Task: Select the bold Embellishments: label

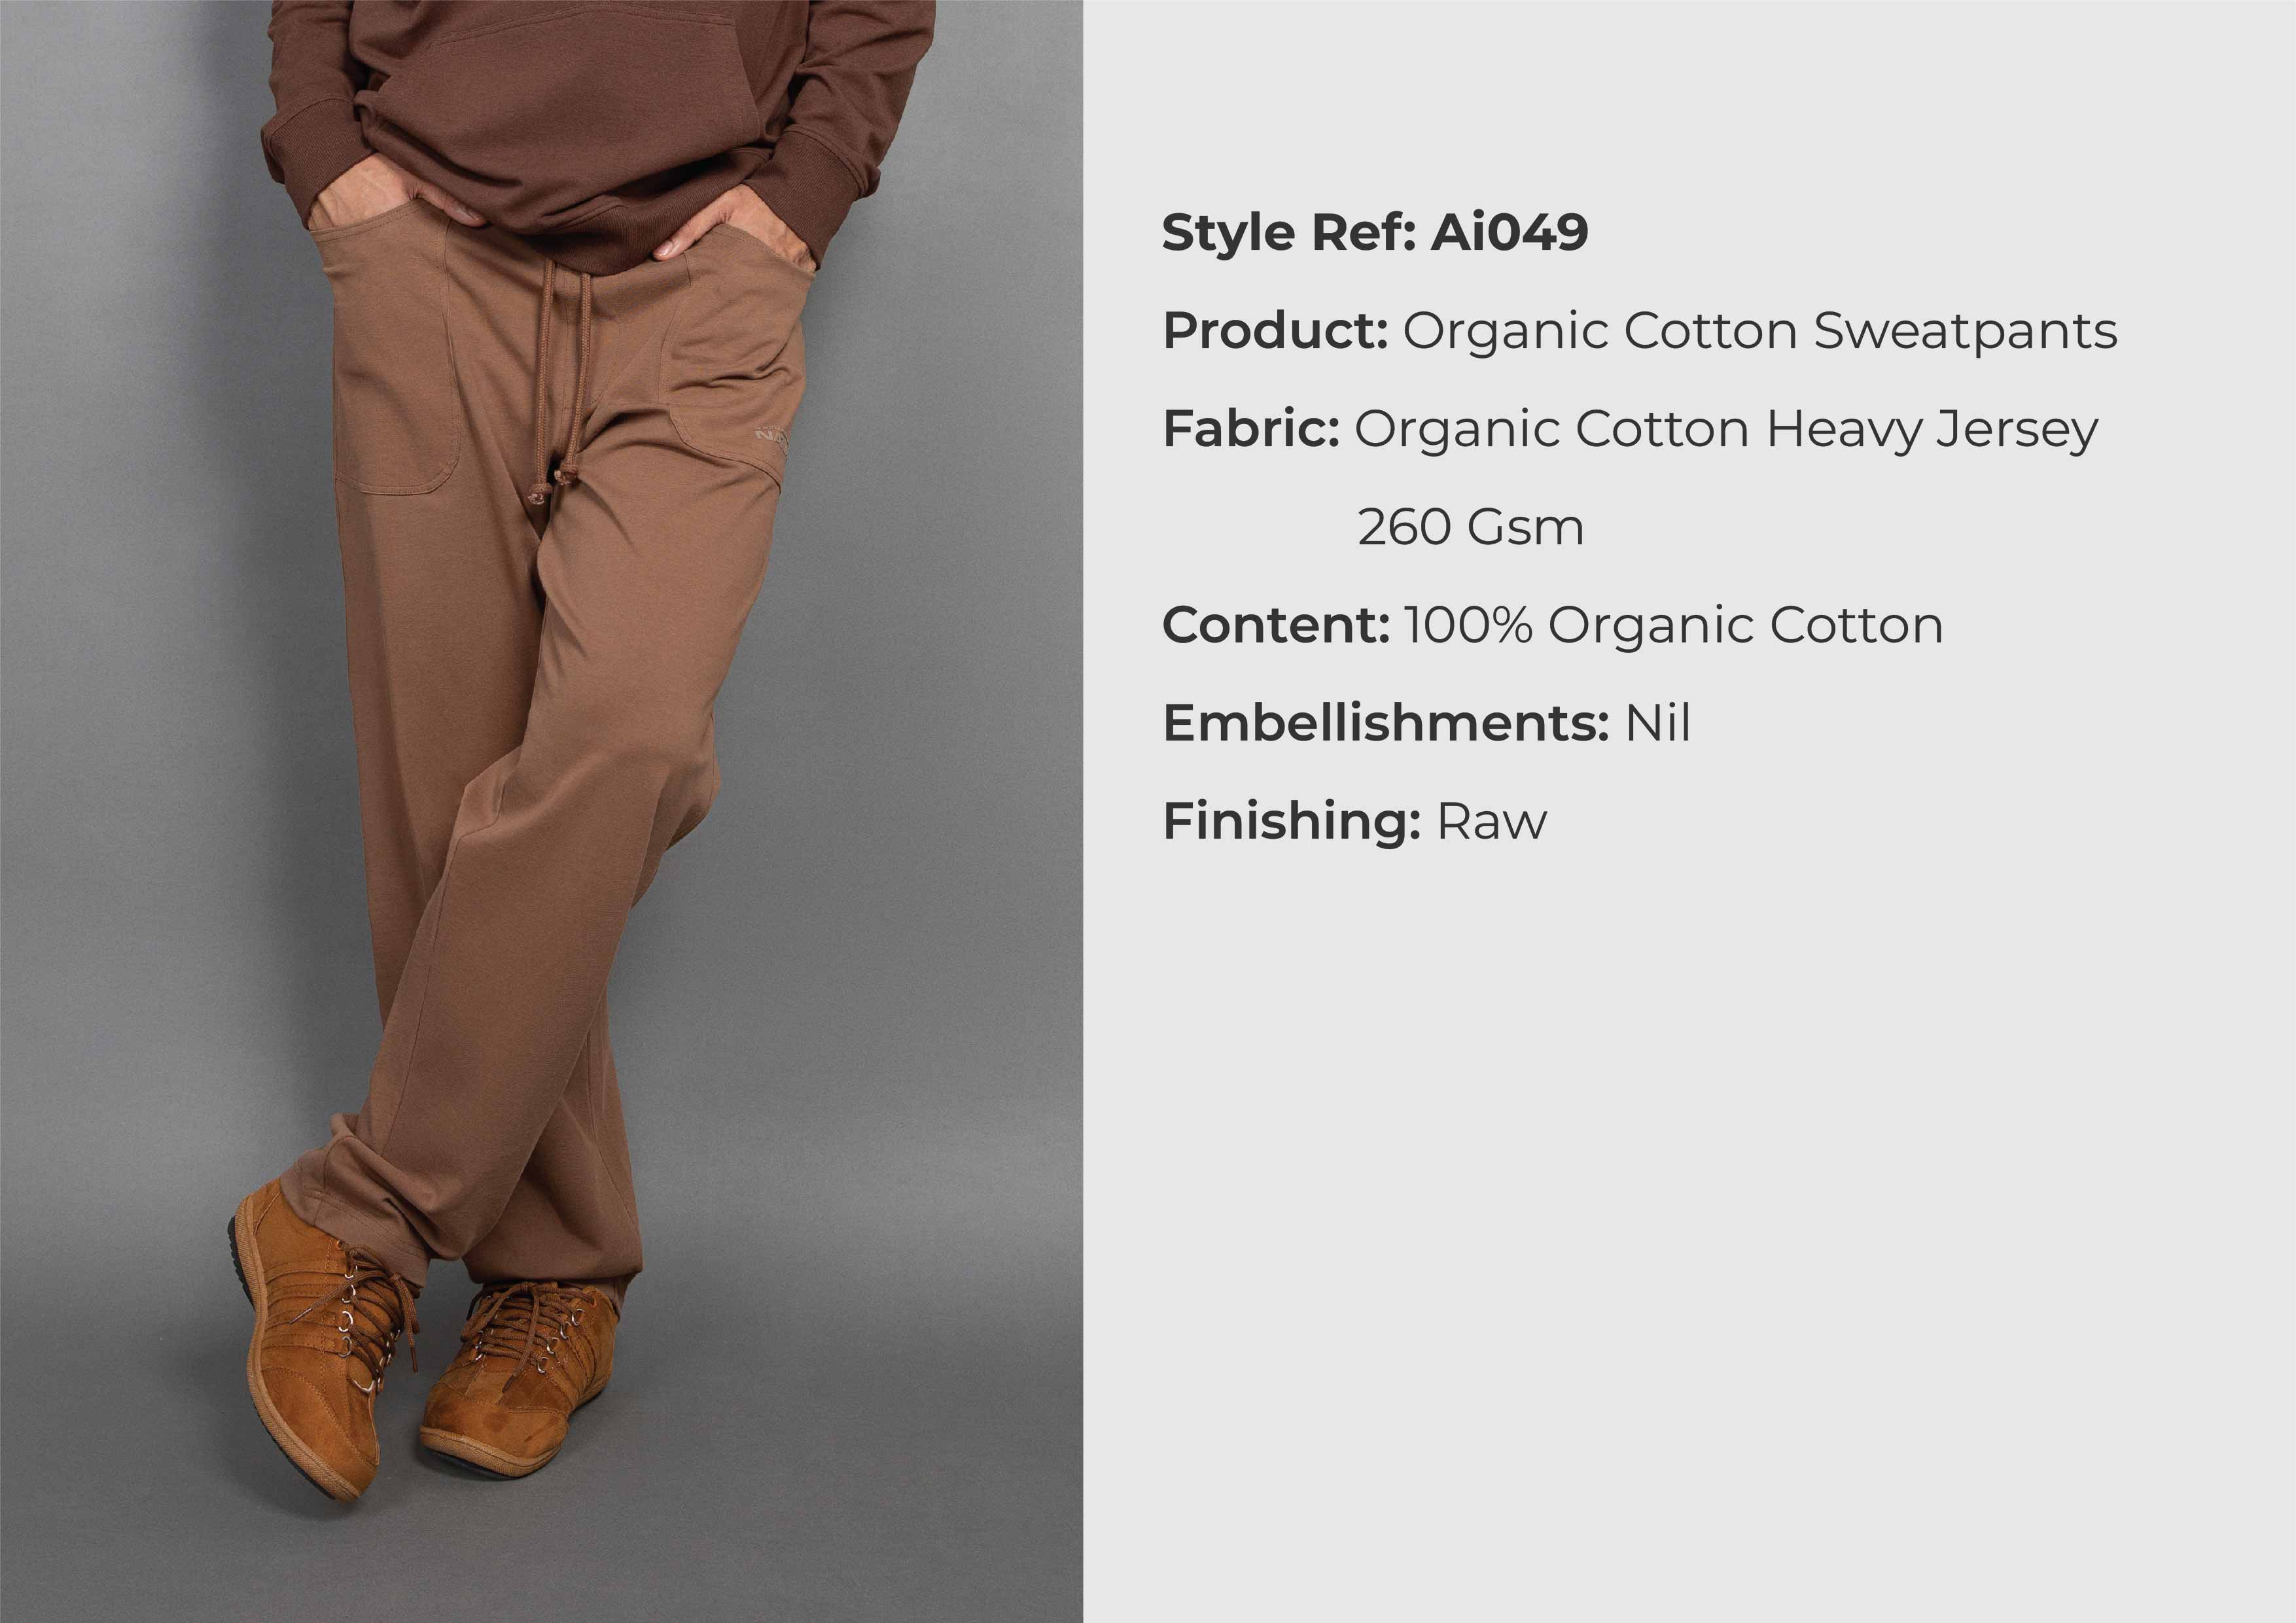Action: click(1386, 723)
